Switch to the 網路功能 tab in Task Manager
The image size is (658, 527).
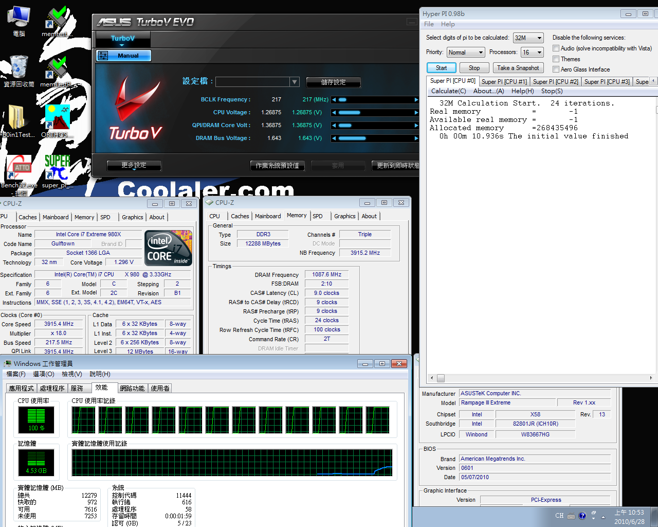point(132,388)
